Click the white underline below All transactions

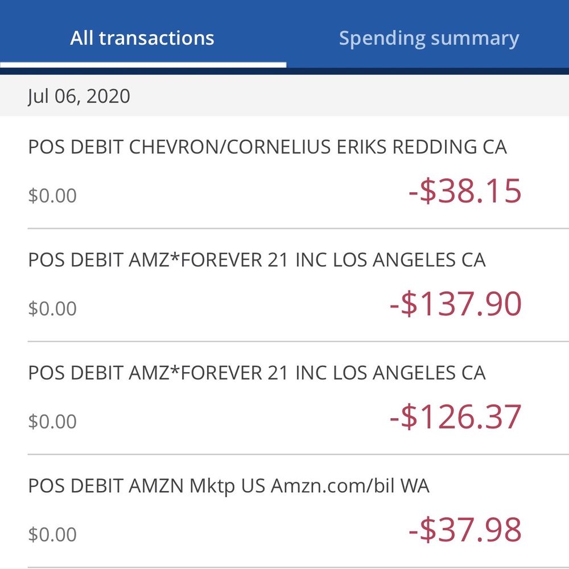tap(143, 65)
